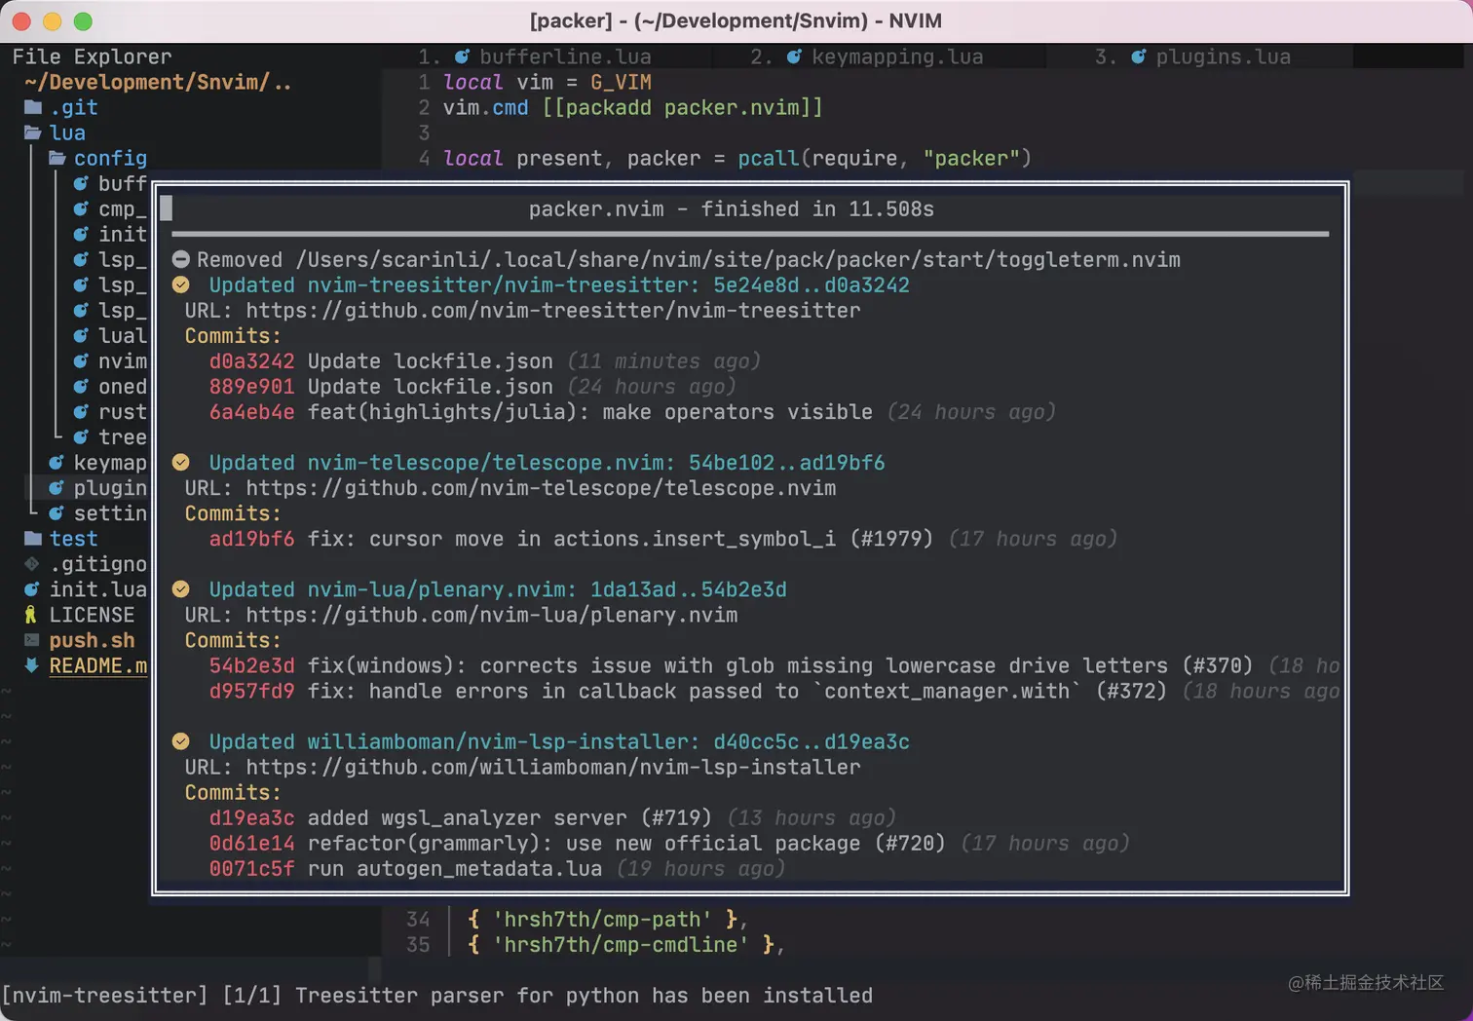The image size is (1473, 1021).
Task: Open the settin file in the tree
Action: click(110, 512)
